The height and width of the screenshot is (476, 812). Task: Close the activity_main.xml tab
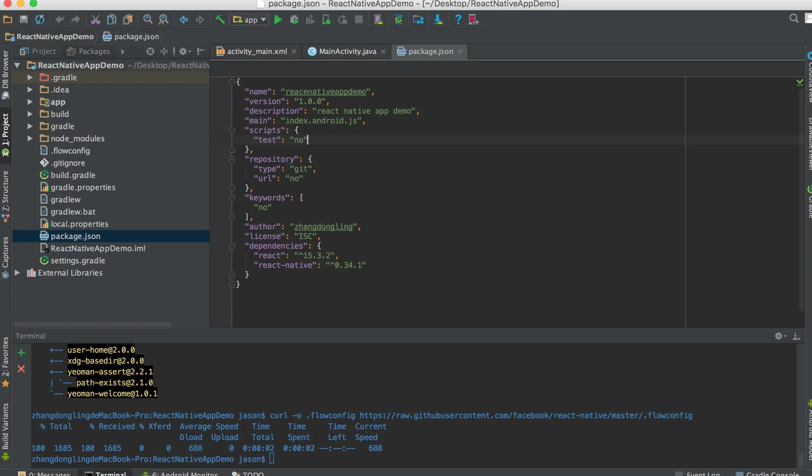[294, 51]
